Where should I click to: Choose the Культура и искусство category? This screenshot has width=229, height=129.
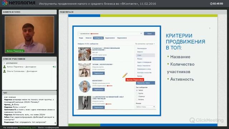[x=145, y=72]
